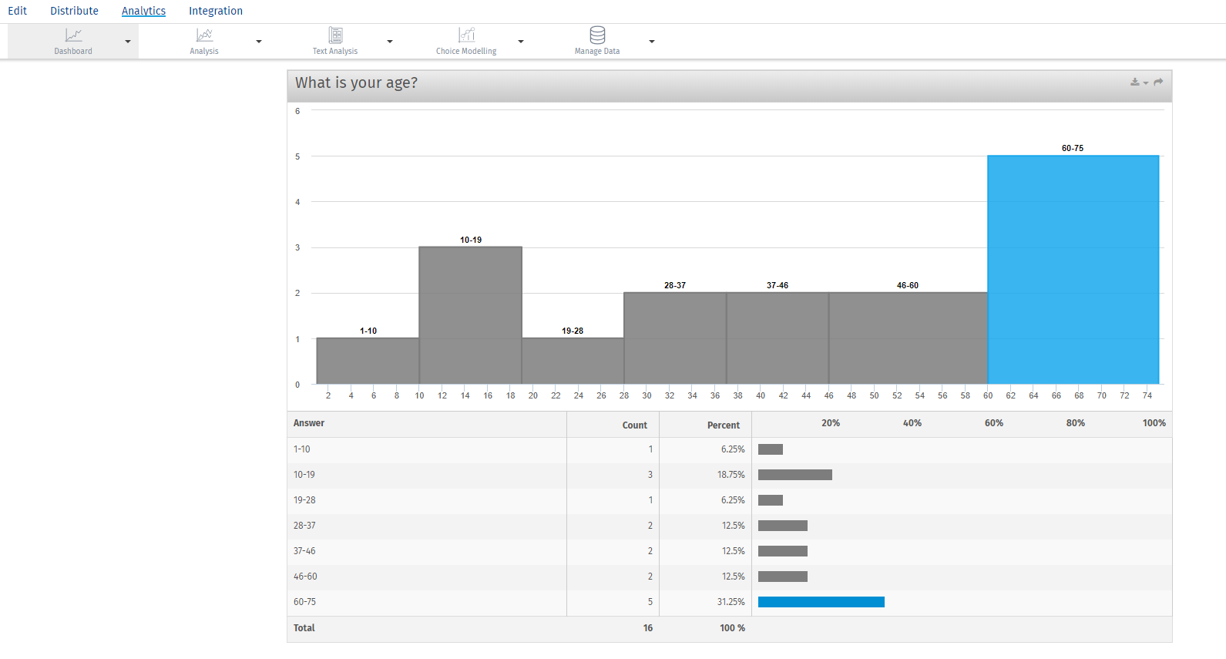Select the blue 60-75 histogram bar
The image size is (1226, 659).
click(x=1073, y=270)
